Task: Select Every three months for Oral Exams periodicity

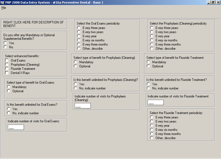Action: pos(79,44)
